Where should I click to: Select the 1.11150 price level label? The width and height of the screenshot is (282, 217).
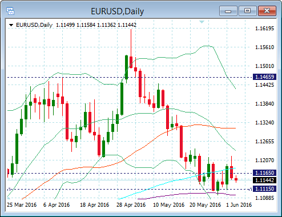click(264, 189)
